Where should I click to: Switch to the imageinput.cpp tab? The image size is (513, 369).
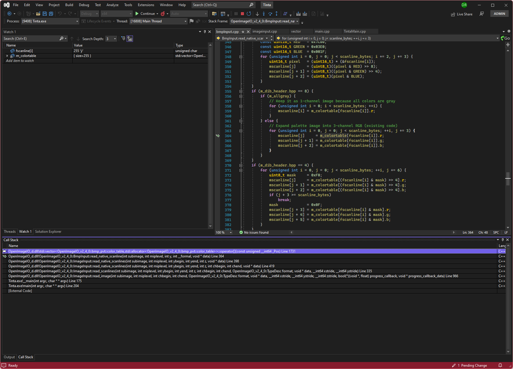tap(265, 31)
